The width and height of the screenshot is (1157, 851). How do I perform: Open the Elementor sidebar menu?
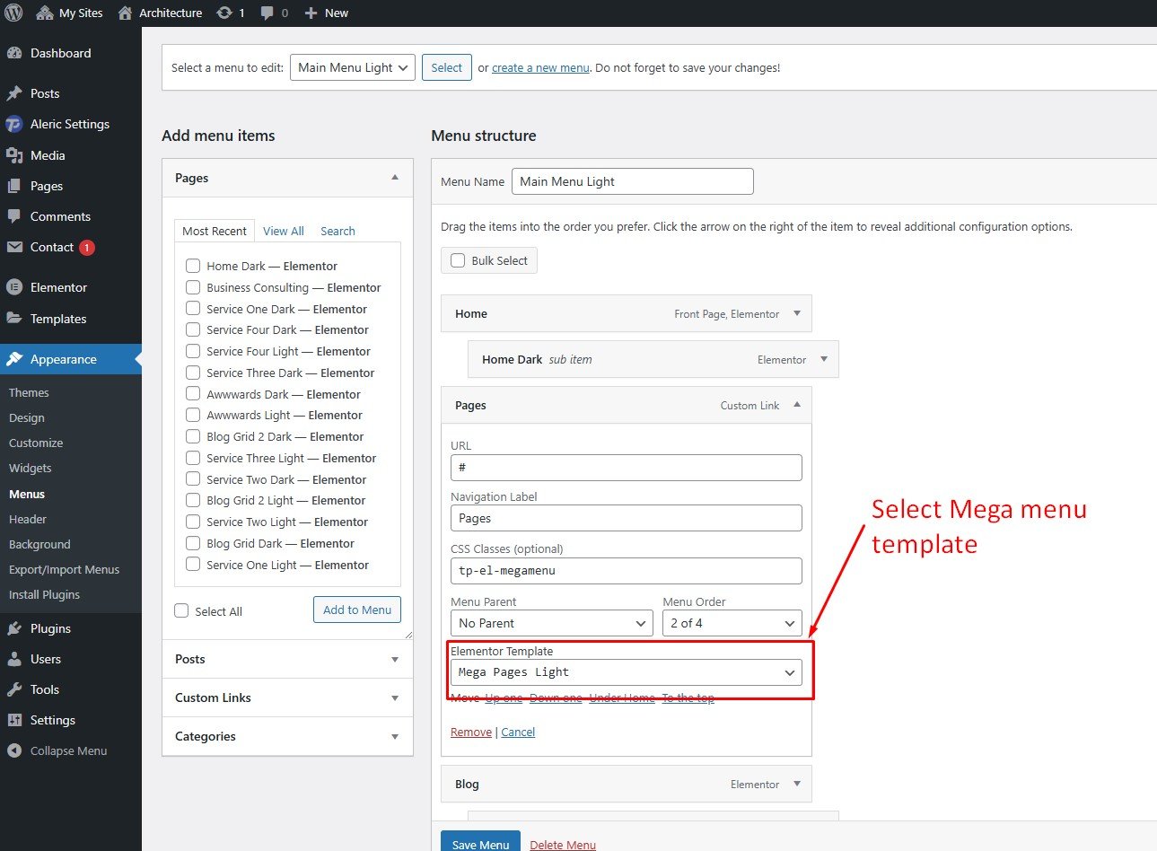58,287
